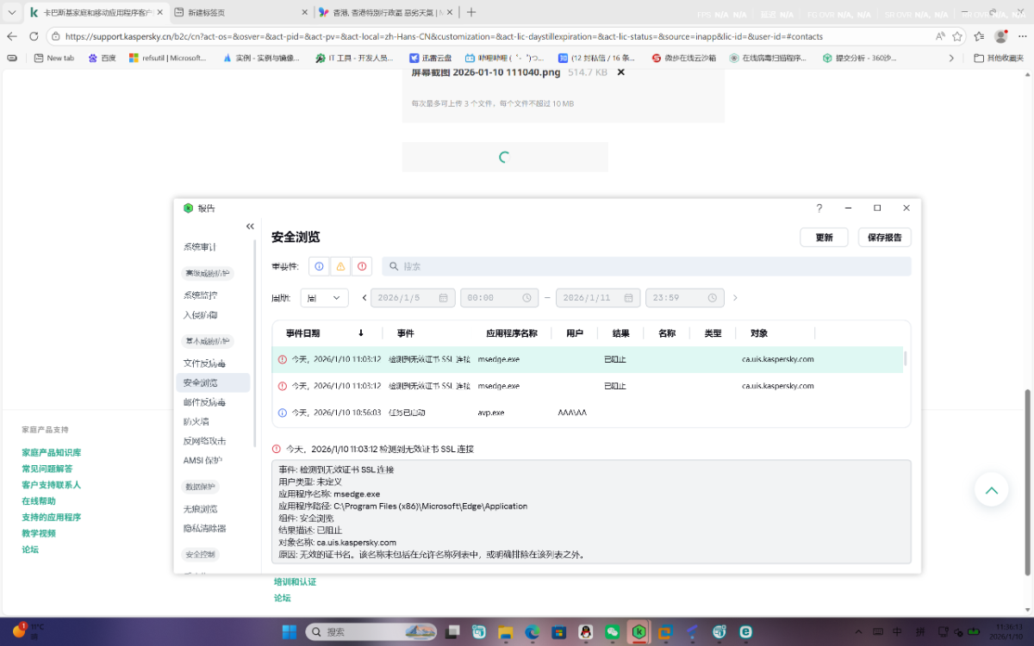Select the avp.exe event row
The image size is (1034, 646).
pyautogui.click(x=587, y=413)
